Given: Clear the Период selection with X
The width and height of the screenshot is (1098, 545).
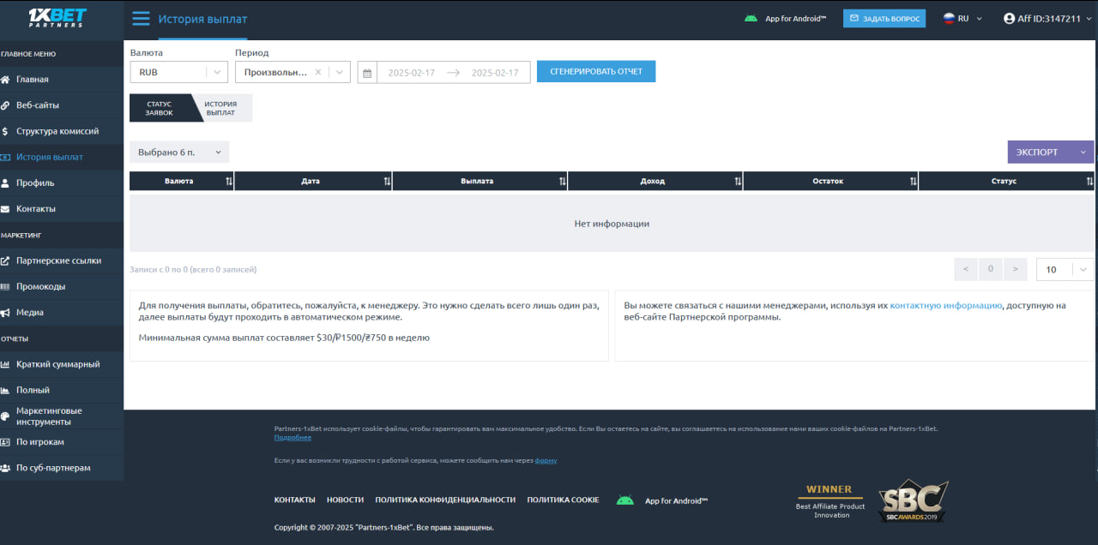Looking at the screenshot, I should click(x=318, y=73).
